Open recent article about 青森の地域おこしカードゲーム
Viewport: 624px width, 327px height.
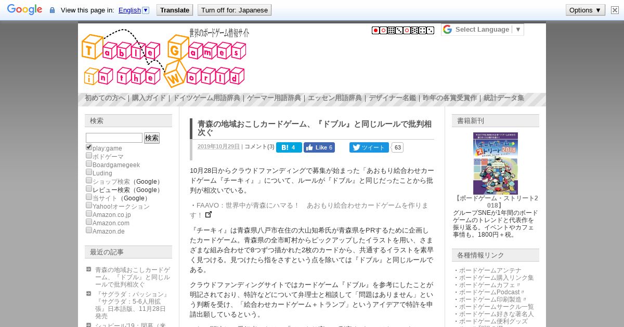point(133,277)
